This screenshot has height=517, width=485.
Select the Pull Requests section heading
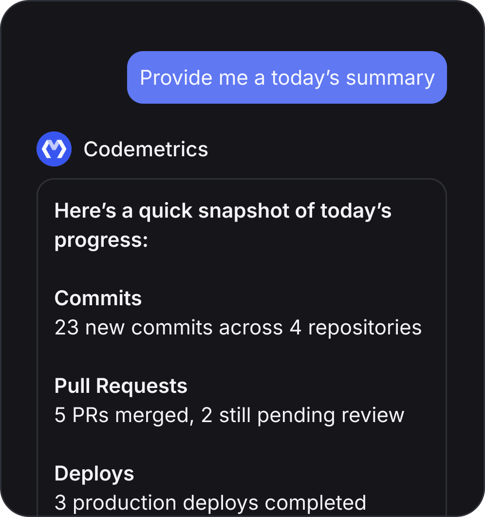pos(121,386)
